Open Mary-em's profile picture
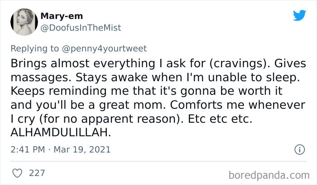Screen dimensions: 317x185 [24, 22]
